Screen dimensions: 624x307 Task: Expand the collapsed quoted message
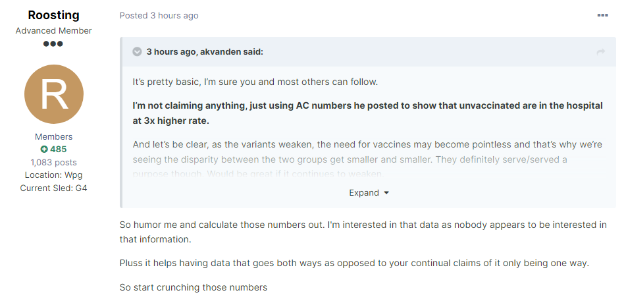click(369, 193)
